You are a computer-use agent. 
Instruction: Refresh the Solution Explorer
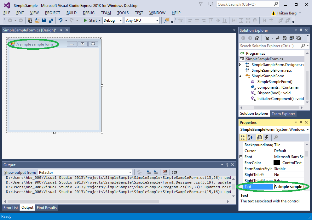tap(285, 38)
